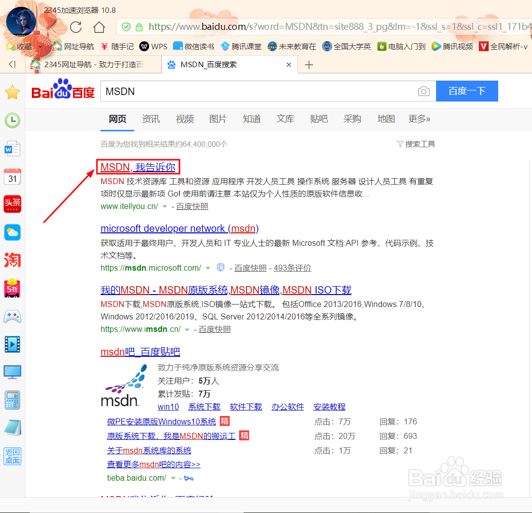Open the calendar (31) icon in the sidebar
Image resolution: width=532 pixels, height=513 pixels.
coord(12,176)
